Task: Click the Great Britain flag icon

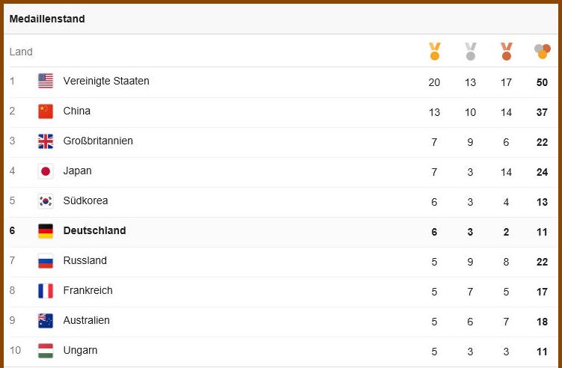Action: 46,141
